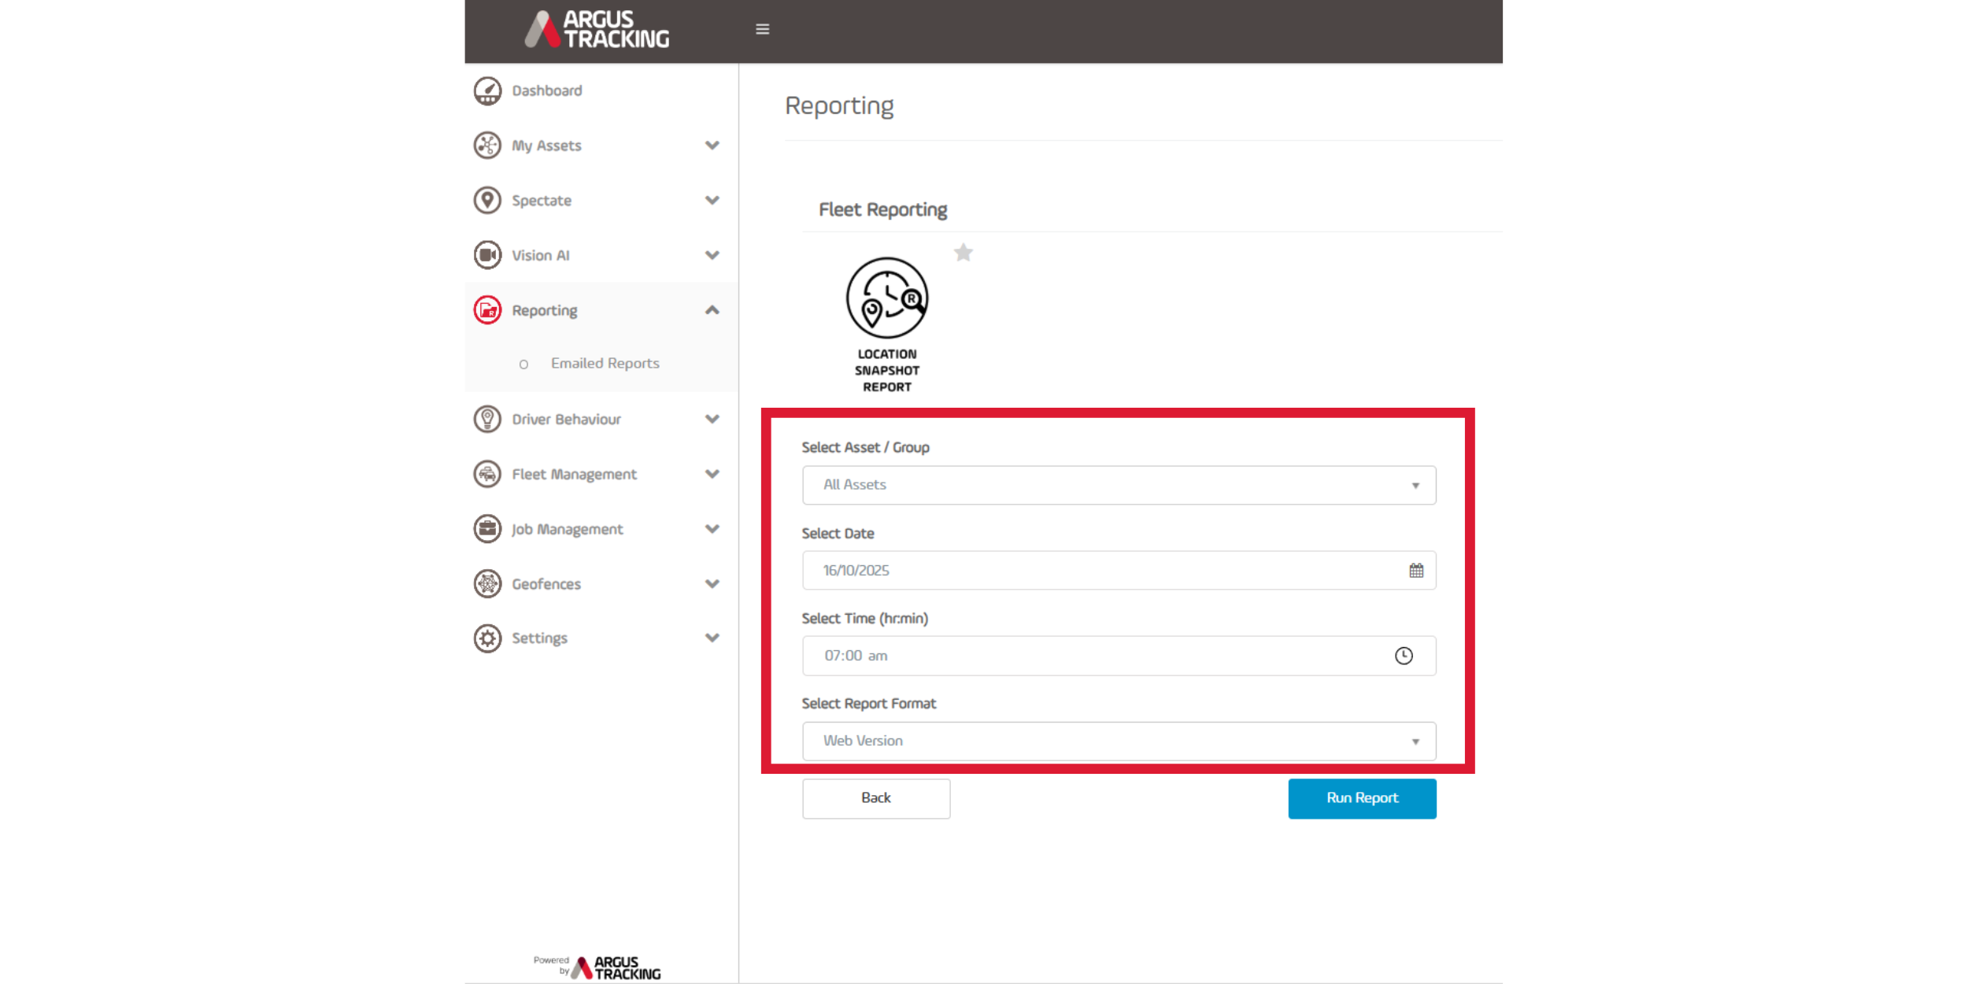Open the calendar picker icon
The image size is (1968, 984).
(x=1415, y=571)
